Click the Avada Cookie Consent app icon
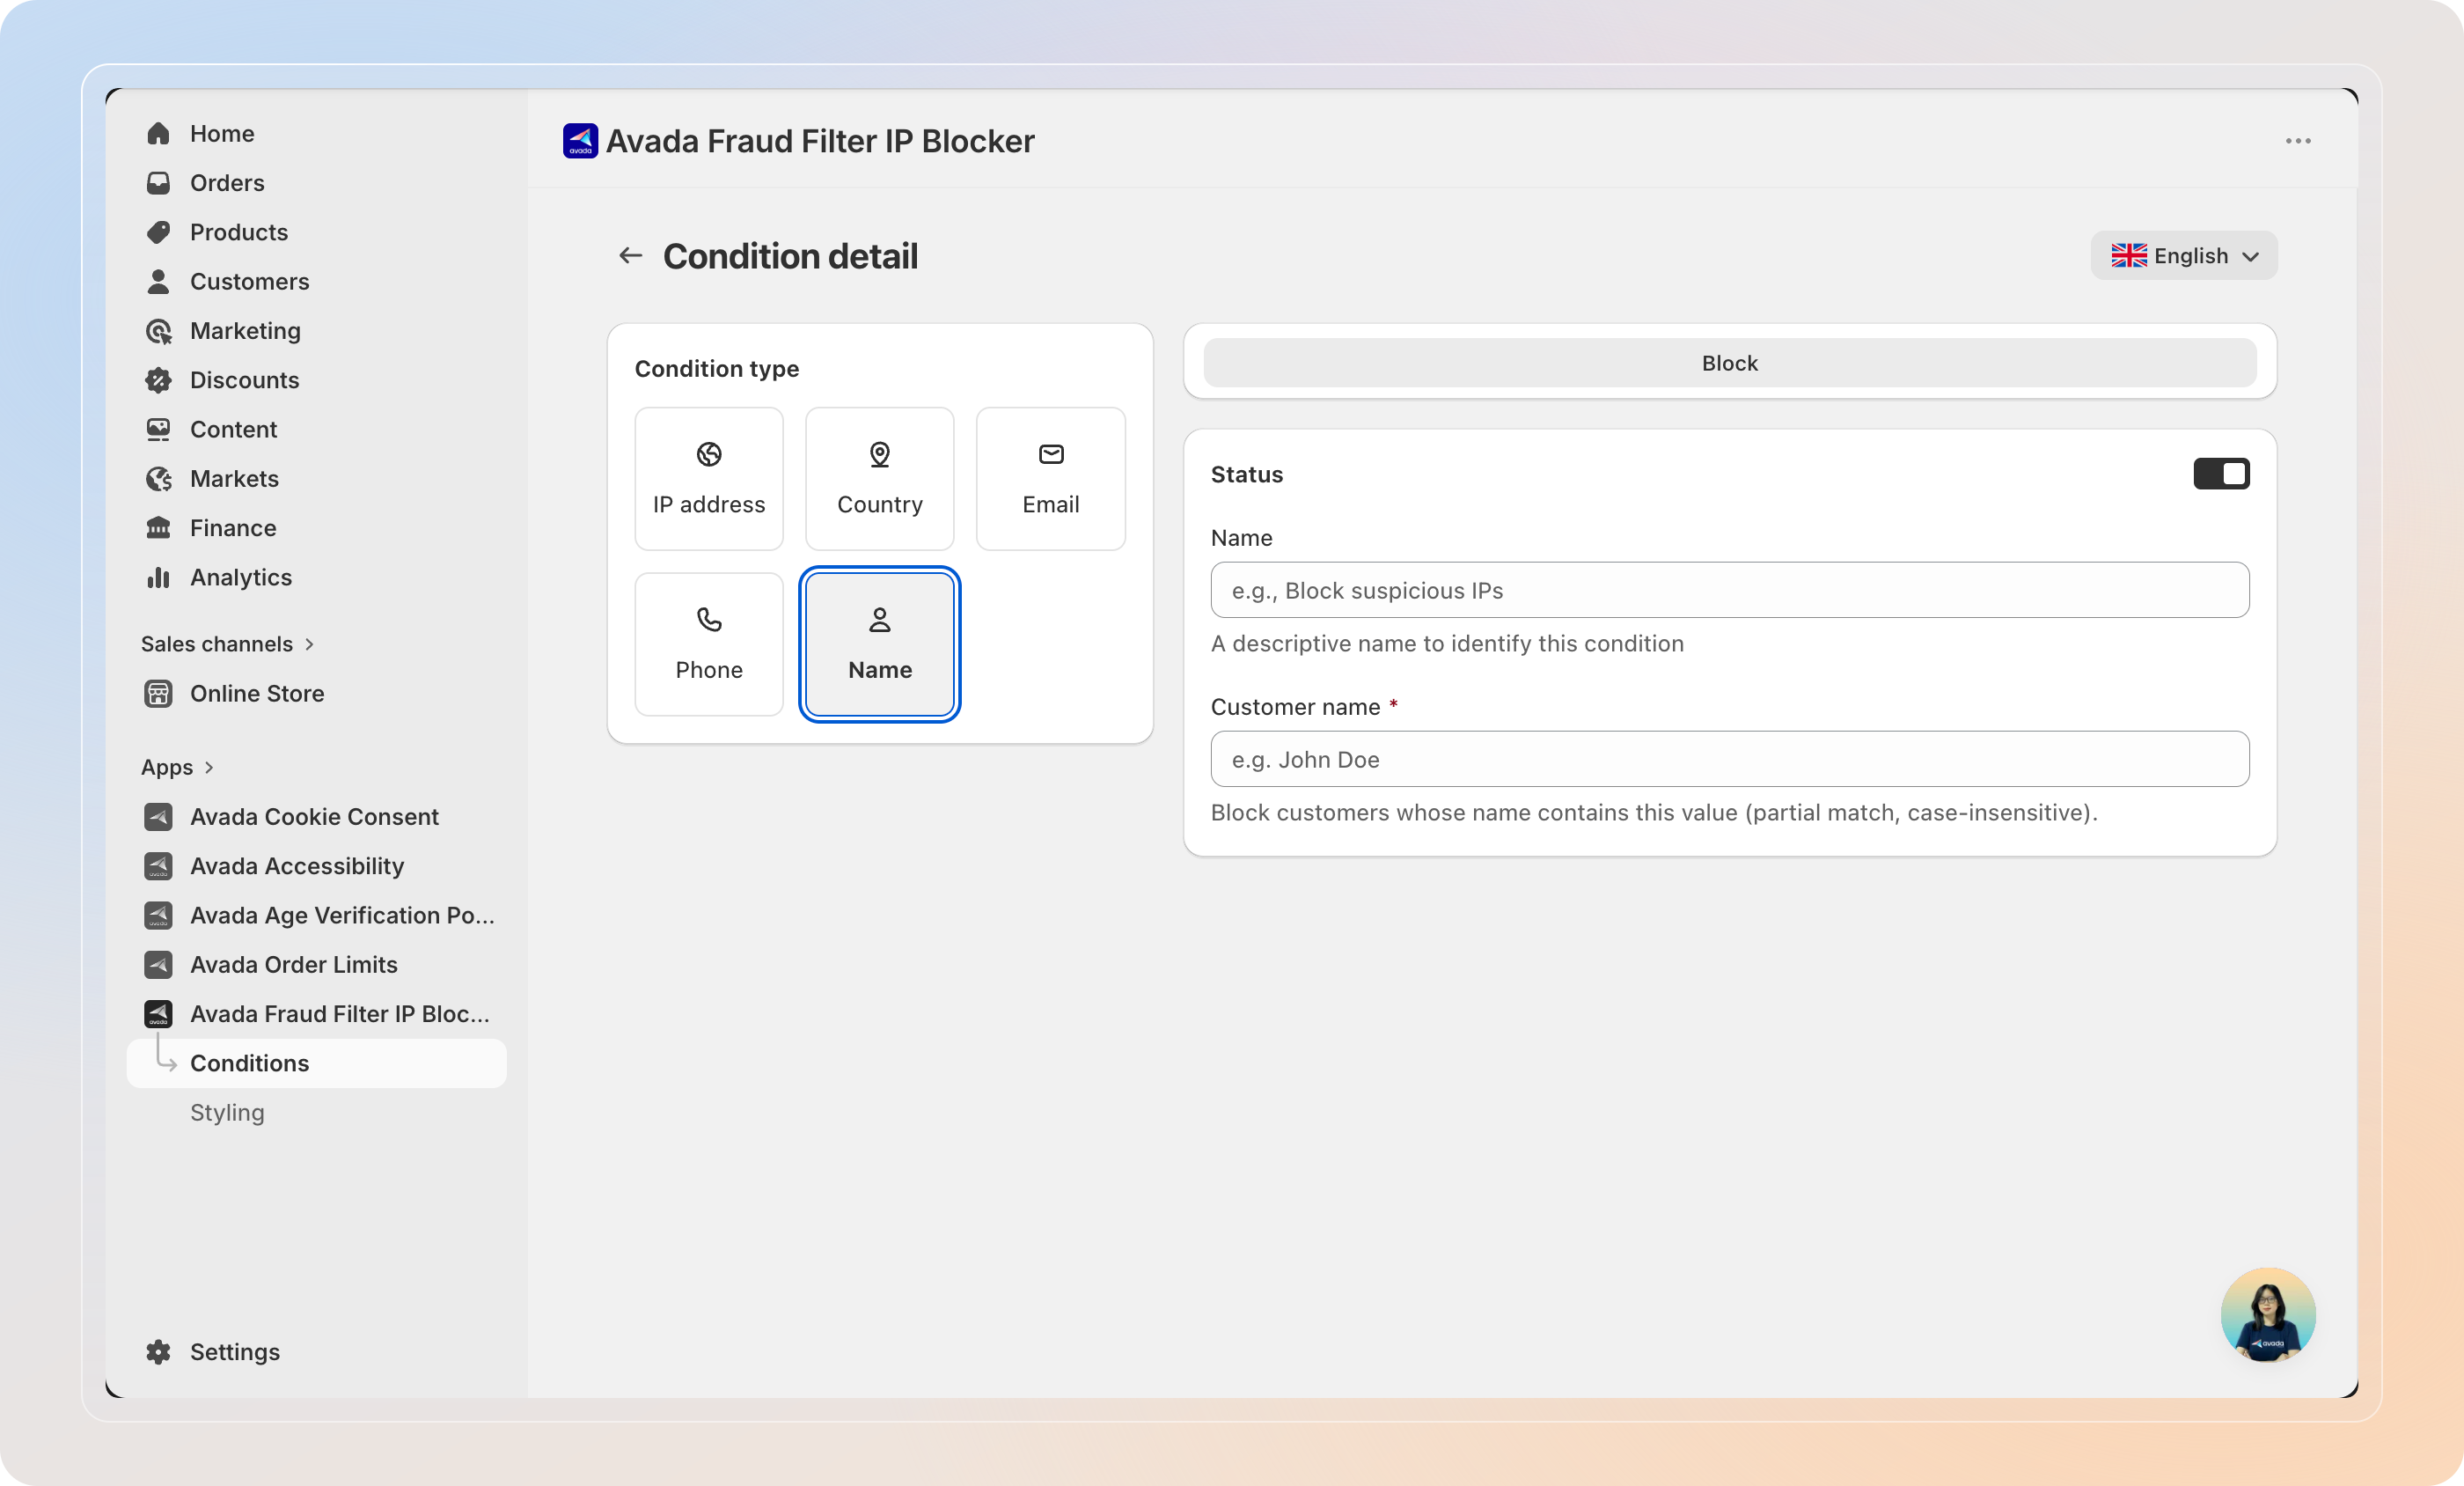The width and height of the screenshot is (2464, 1486). tap(158, 817)
